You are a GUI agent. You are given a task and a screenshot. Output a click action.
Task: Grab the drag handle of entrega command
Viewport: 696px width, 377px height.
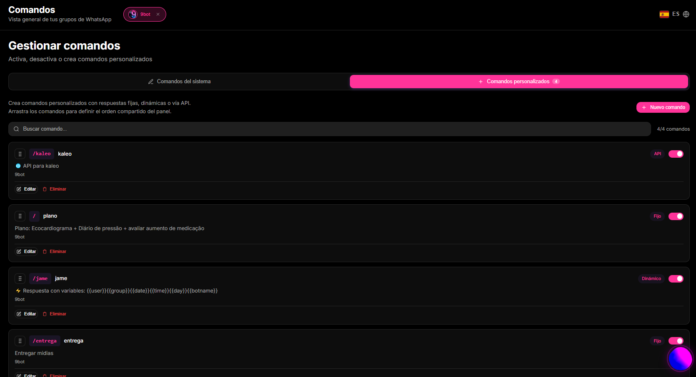20,341
